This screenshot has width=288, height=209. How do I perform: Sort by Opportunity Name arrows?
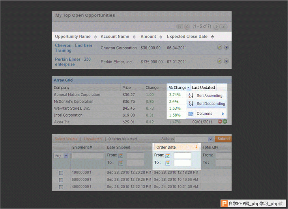tap(95, 37)
